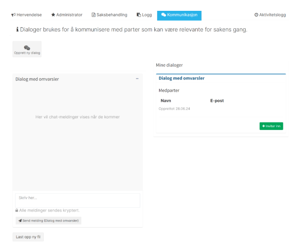Screen dimensions: 296x252
Task: Click the padlock icon by encryption notice
Action: [x=17, y=211]
